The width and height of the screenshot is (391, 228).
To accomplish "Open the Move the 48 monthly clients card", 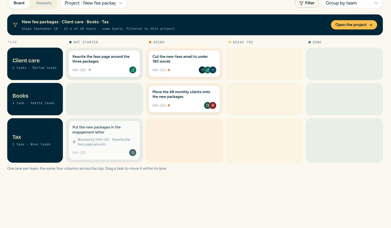I will coord(184,99).
